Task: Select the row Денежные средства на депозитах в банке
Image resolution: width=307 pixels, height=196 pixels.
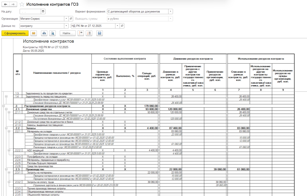Action: [x=50, y=122]
